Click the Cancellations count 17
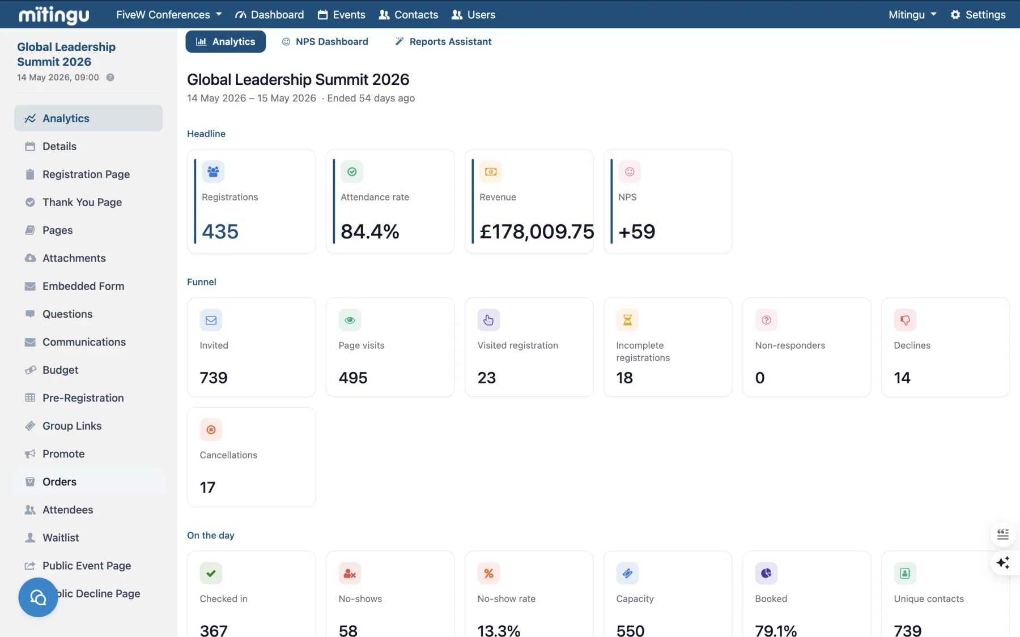 (x=207, y=488)
